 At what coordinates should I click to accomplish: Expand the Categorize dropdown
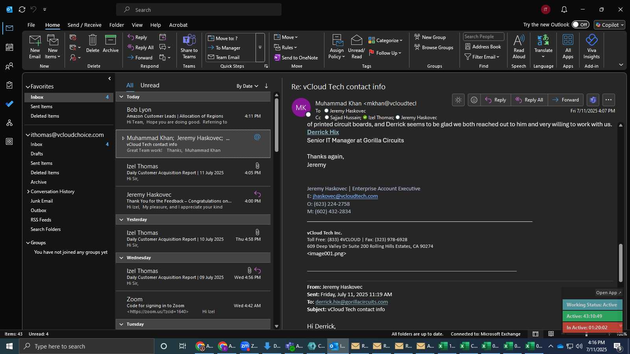pyautogui.click(x=385, y=40)
